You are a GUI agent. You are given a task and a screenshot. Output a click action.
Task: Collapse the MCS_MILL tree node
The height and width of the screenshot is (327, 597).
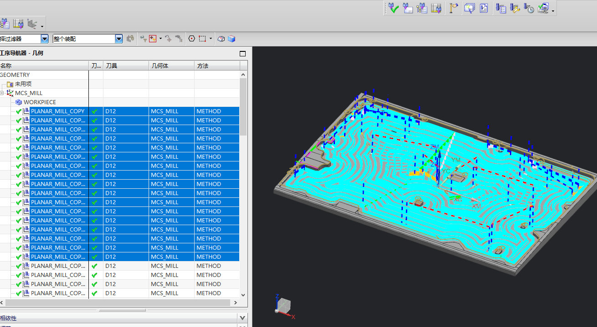point(2,93)
